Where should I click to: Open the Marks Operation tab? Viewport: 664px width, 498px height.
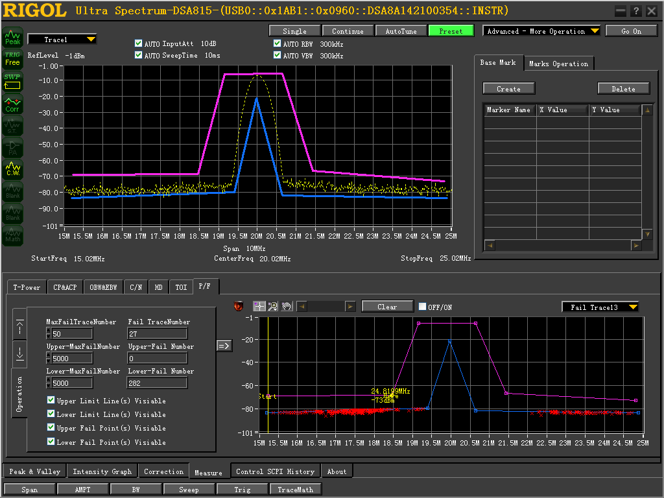558,64
